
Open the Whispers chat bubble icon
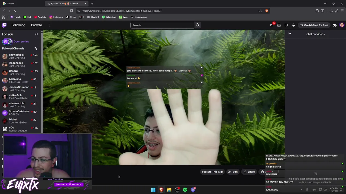click(x=286, y=25)
